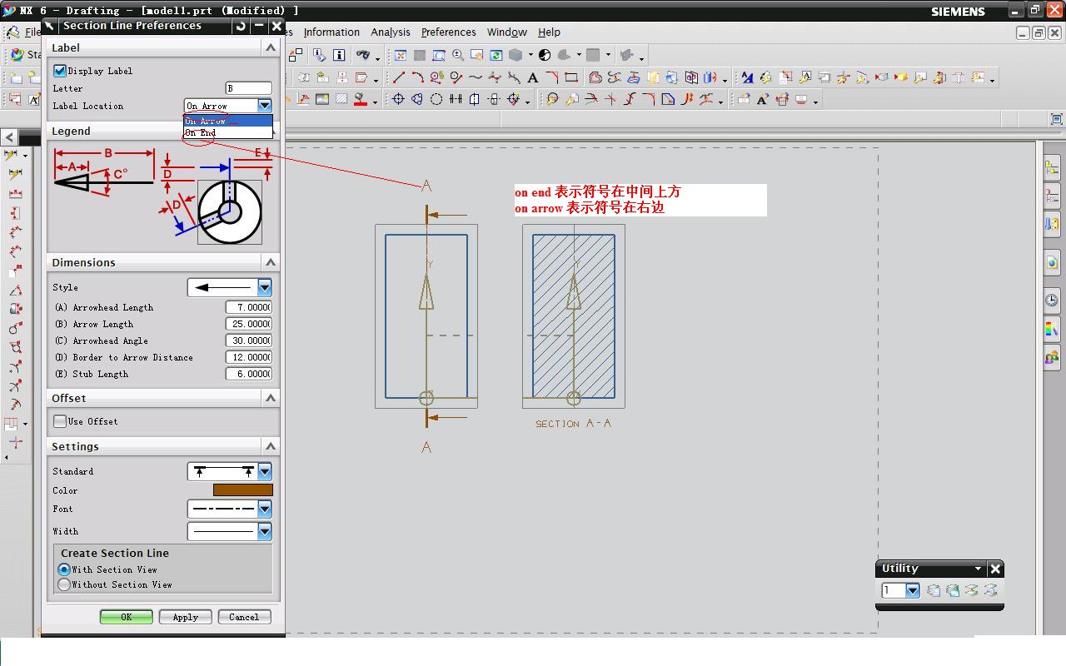Select the Rectangle sketch tool
This screenshot has width=1066, height=666.
click(571, 77)
